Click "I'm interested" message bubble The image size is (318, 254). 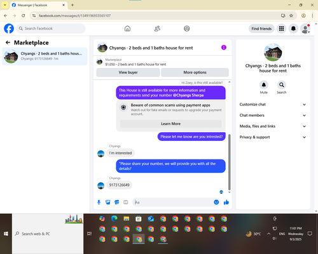[120, 153]
